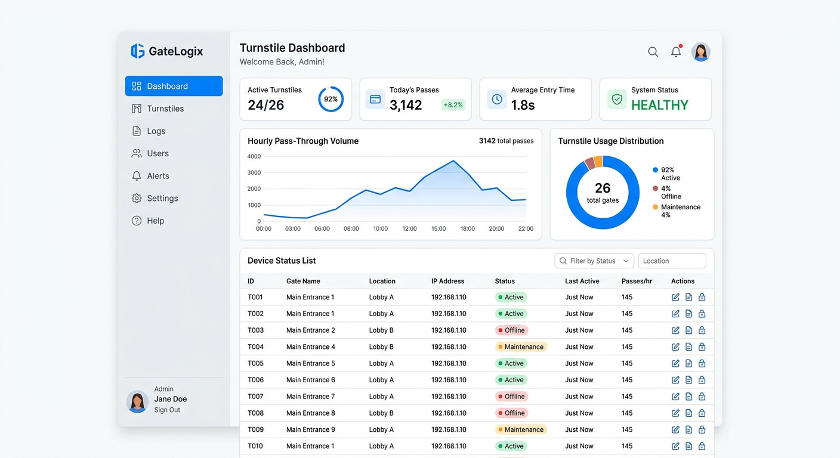Click the edit icon for row T009
This screenshot has height=458, width=840.
(675, 429)
